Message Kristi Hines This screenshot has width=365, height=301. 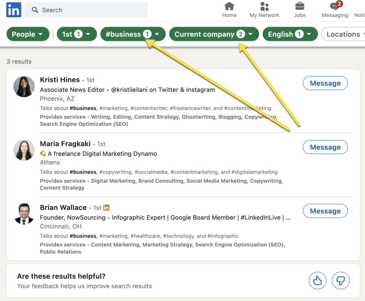pos(325,83)
